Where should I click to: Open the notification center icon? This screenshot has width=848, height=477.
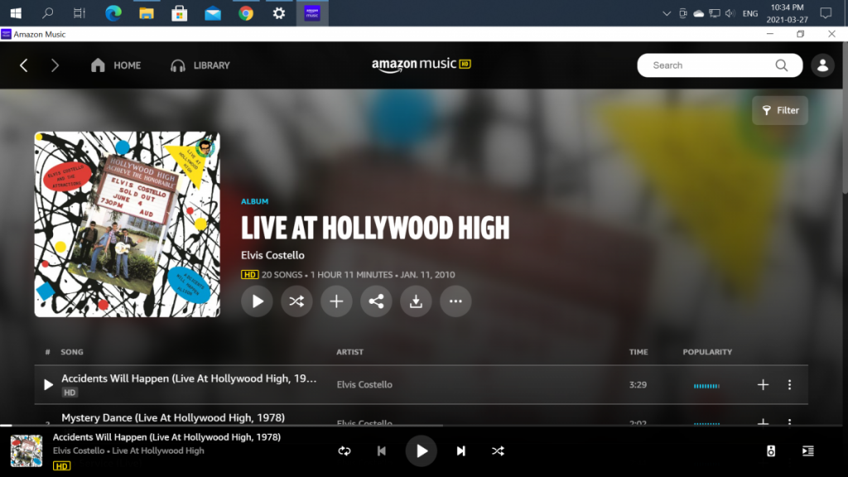[826, 13]
